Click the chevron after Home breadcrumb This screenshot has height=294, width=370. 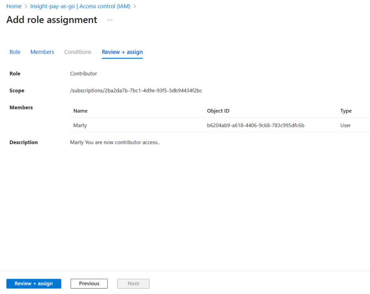(26, 7)
